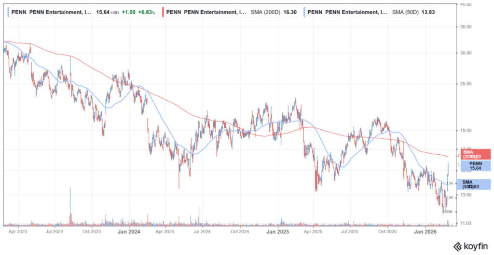The height and width of the screenshot is (255, 494).
Task: Click the Jan 2025 date label
Action: (x=277, y=232)
